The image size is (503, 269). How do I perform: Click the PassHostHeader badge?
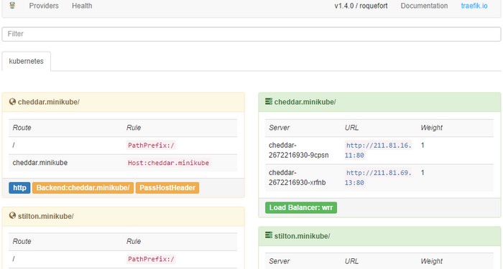[167, 188]
